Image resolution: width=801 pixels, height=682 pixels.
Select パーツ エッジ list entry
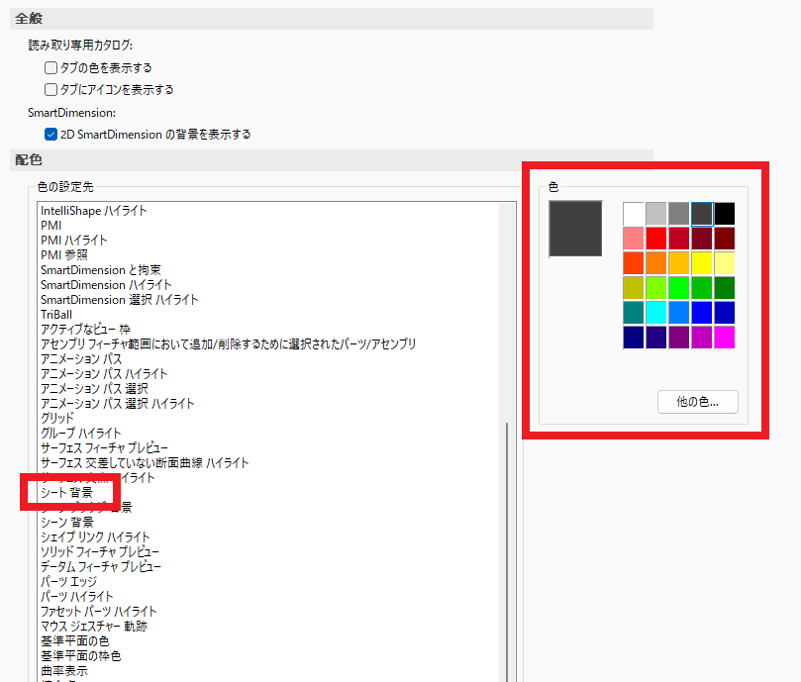pyautogui.click(x=68, y=581)
